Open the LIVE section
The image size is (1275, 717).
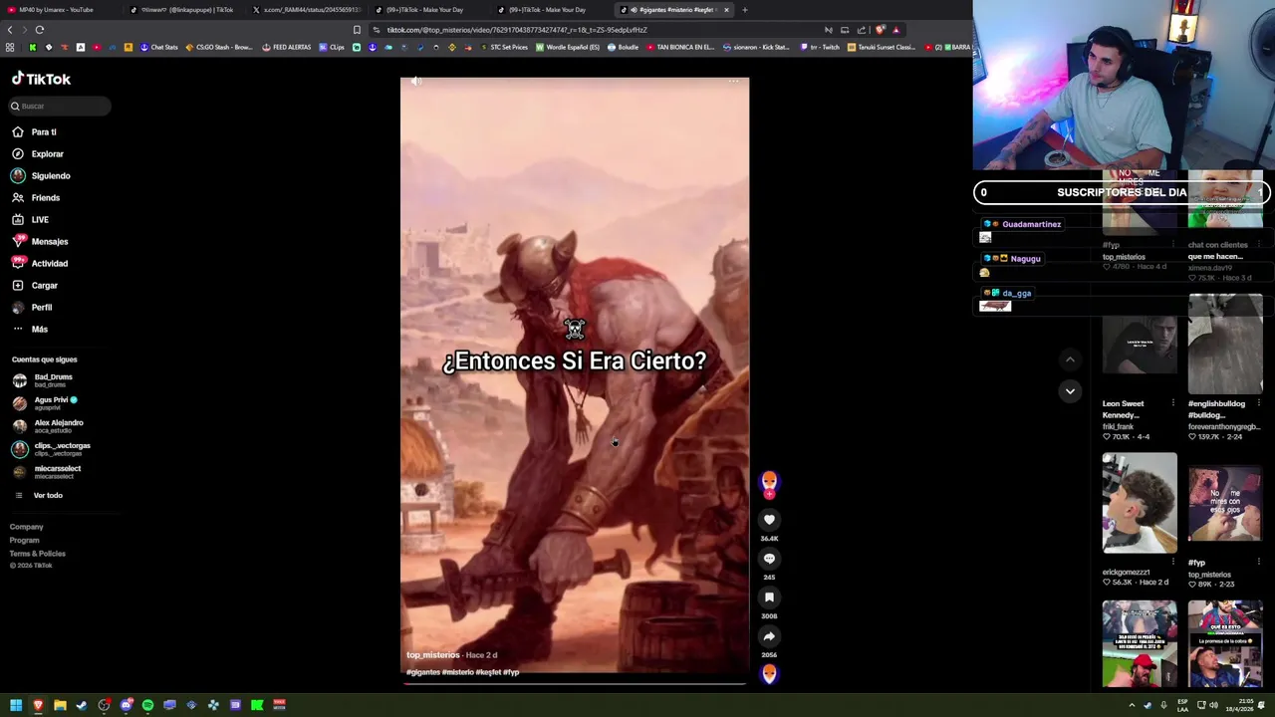click(39, 219)
